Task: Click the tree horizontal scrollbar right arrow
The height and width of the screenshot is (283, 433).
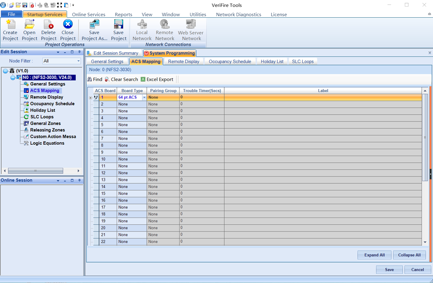Action: [x=78, y=171]
